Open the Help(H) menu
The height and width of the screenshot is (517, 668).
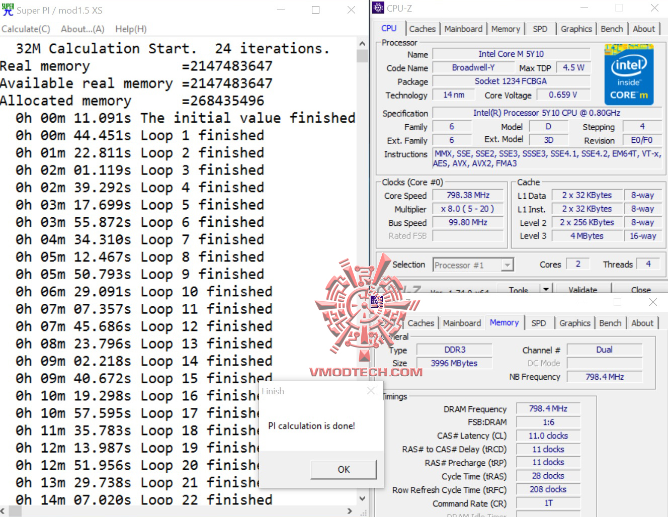pos(131,29)
